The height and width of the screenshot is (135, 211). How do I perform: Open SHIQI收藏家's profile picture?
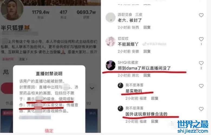coord(110,65)
